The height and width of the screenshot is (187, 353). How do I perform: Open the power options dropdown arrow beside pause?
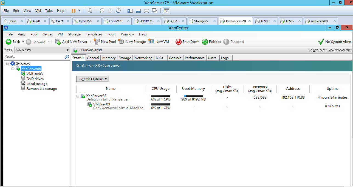pyautogui.click(x=80, y=11)
